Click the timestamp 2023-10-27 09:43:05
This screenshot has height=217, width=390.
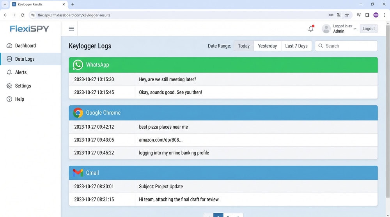(94, 140)
